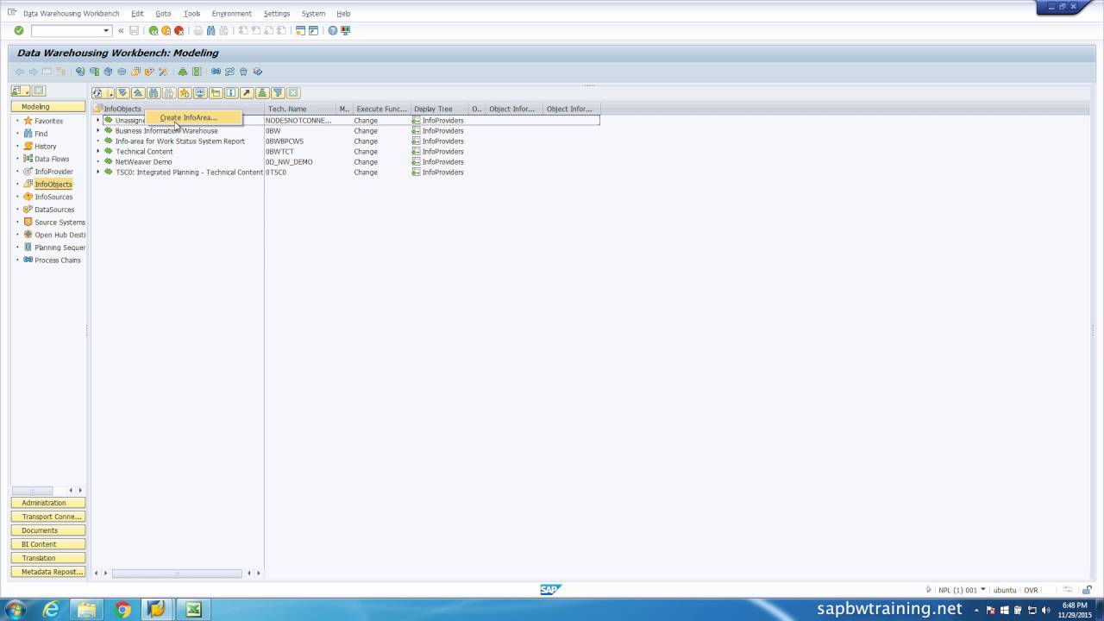1104x621 pixels.
Task: Click the binoculars Find icon in top toolbar
Action: click(x=211, y=30)
